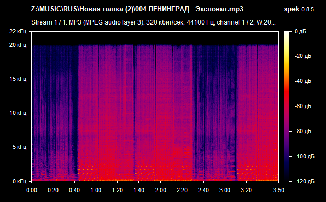Click the 0:40 time axis label
The height and width of the screenshot is (202, 326).
coord(74,190)
